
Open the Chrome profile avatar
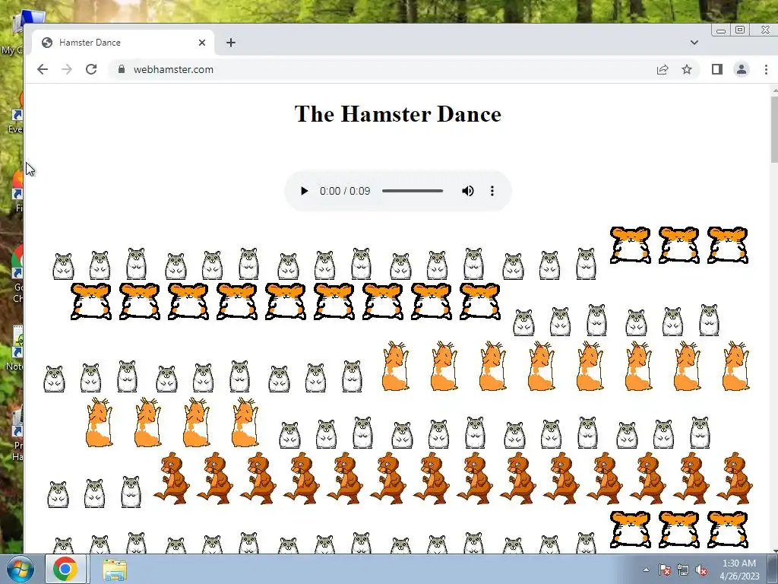742,69
